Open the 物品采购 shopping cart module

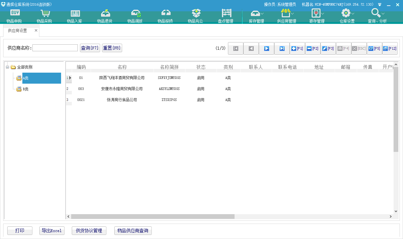(44, 16)
